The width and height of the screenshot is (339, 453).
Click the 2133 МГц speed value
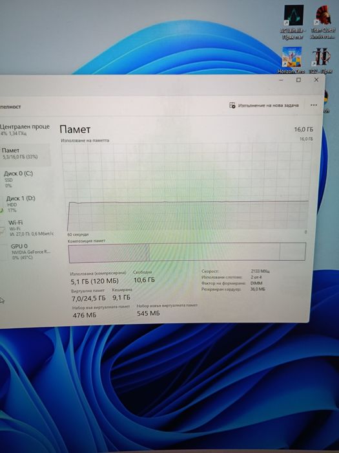[x=260, y=271]
